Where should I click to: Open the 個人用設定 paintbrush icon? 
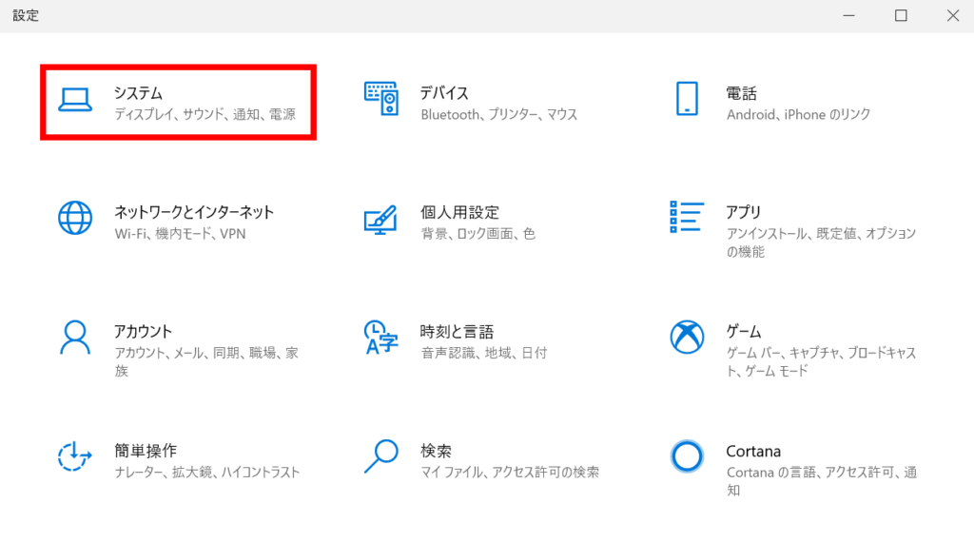[380, 219]
